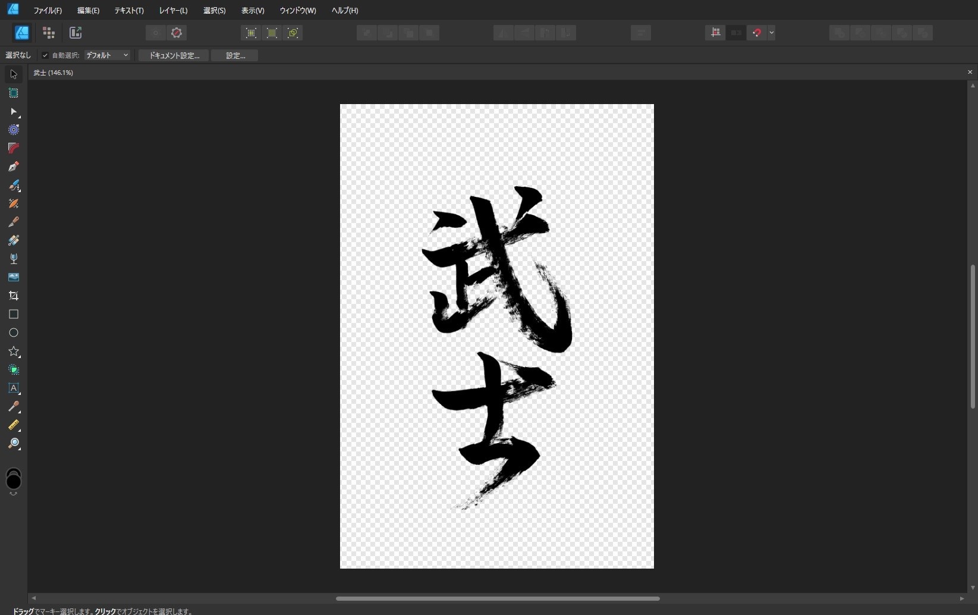Image resolution: width=978 pixels, height=615 pixels.
Task: Open the テキスト(T) menu
Action: tap(129, 10)
